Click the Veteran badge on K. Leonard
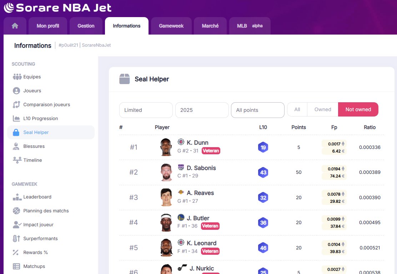This screenshot has width=397, height=274. pyautogui.click(x=210, y=251)
